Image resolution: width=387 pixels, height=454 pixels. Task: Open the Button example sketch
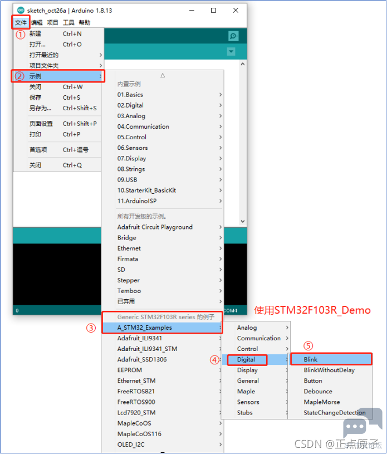[x=331, y=380]
